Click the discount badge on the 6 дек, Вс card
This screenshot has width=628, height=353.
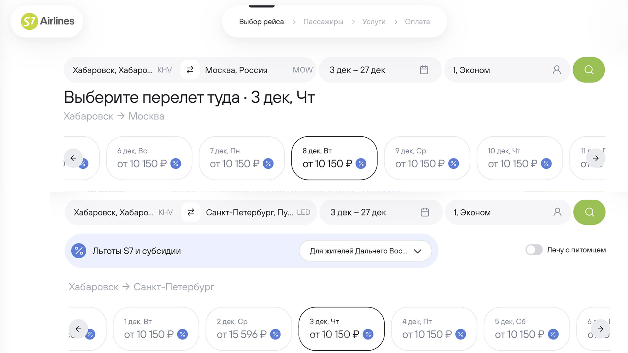pyautogui.click(x=176, y=163)
